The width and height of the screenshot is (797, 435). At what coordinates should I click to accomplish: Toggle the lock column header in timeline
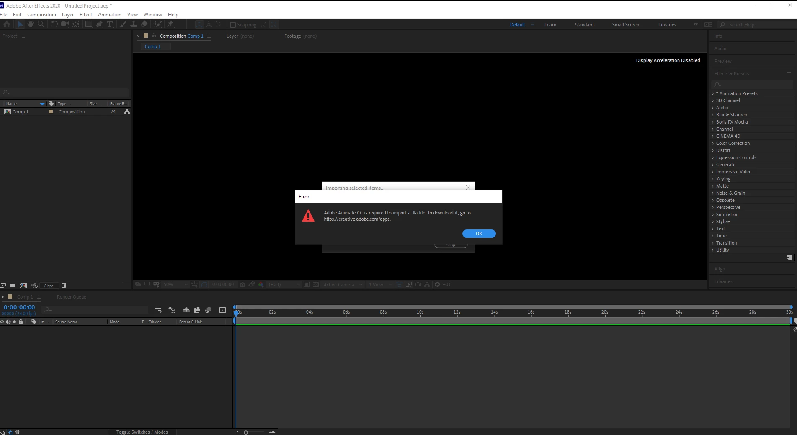click(x=21, y=322)
